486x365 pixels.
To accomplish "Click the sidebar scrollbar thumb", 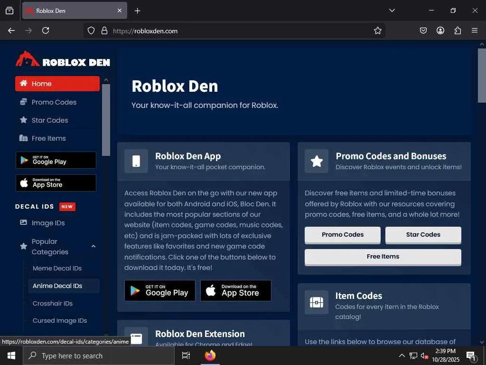I will tap(106, 120).
